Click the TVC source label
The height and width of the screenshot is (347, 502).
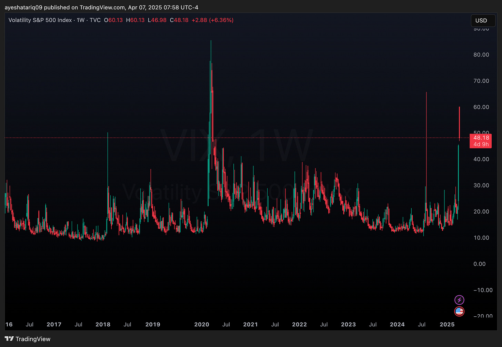coord(95,20)
